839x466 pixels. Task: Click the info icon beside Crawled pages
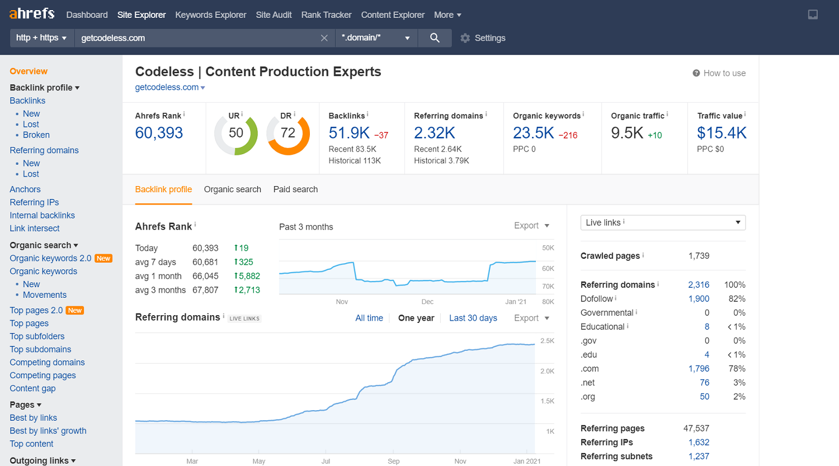643,255
